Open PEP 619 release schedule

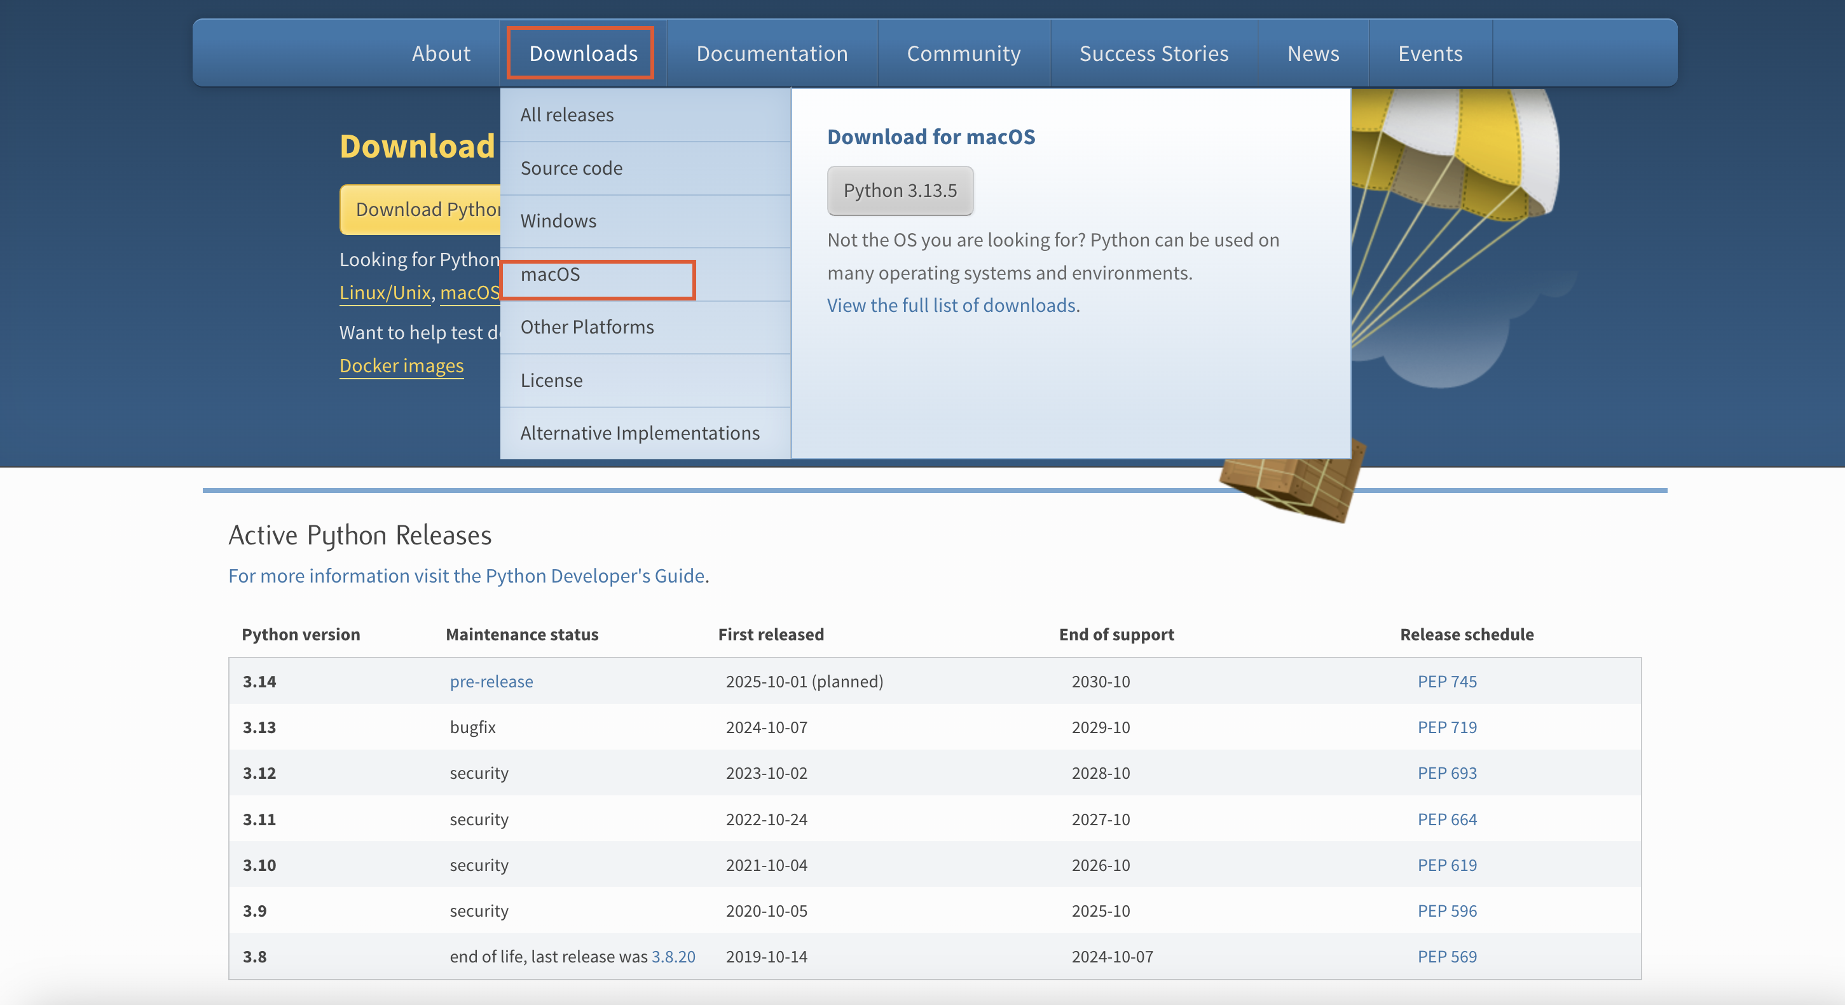[x=1447, y=865]
